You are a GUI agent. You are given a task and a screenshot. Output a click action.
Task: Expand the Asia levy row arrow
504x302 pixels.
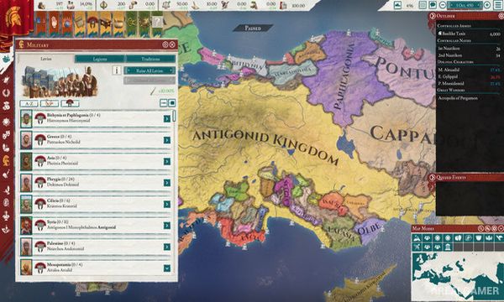(167, 161)
